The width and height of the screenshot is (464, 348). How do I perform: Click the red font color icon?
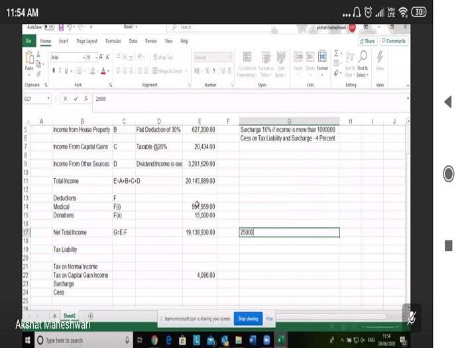coord(103,71)
